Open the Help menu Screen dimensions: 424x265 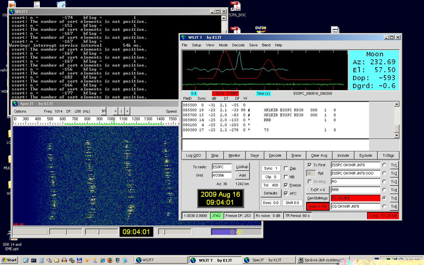click(278, 45)
